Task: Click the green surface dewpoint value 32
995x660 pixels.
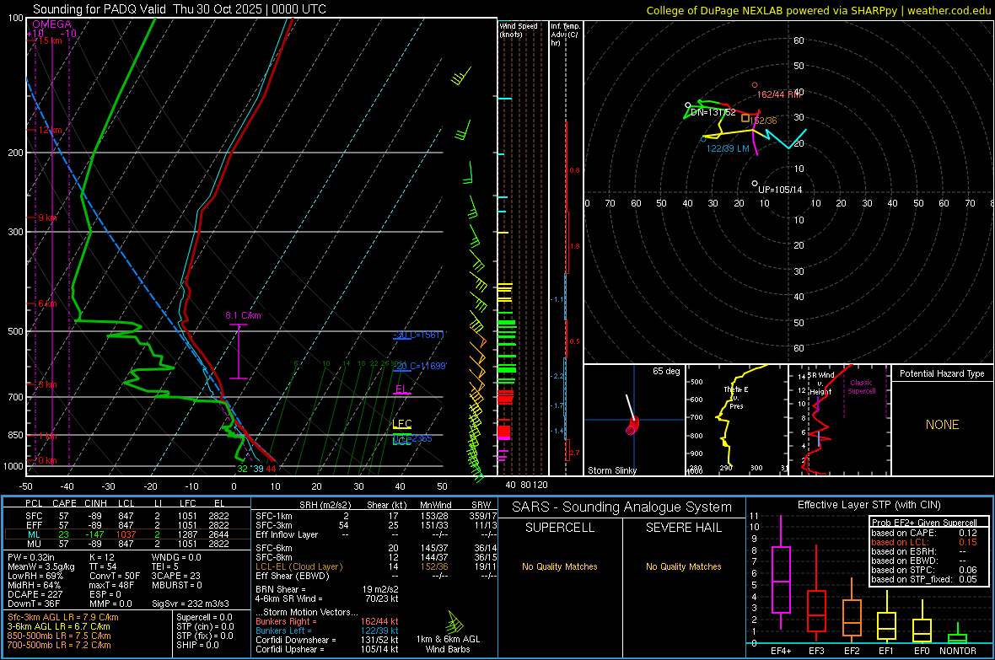Action: tap(242, 469)
